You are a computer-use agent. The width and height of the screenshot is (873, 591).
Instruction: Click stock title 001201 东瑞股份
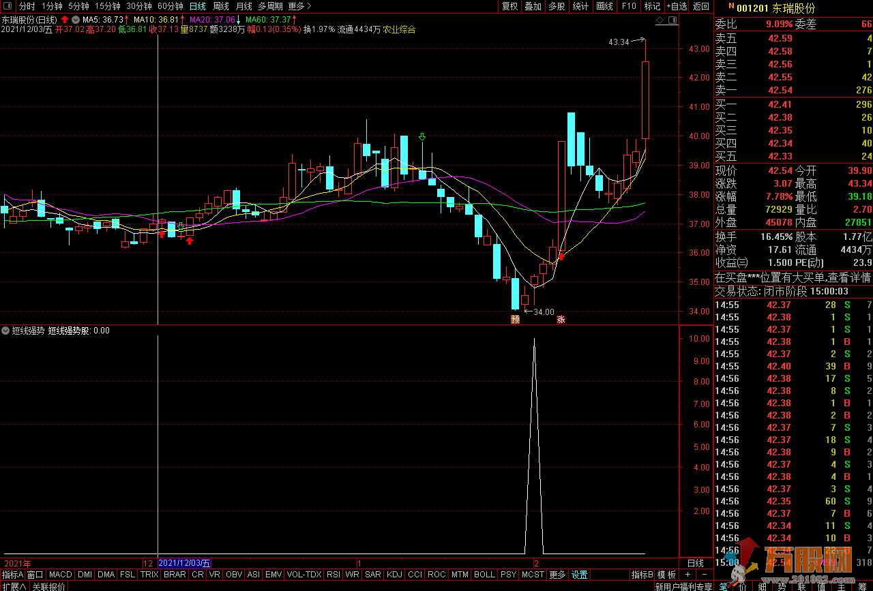775,7
